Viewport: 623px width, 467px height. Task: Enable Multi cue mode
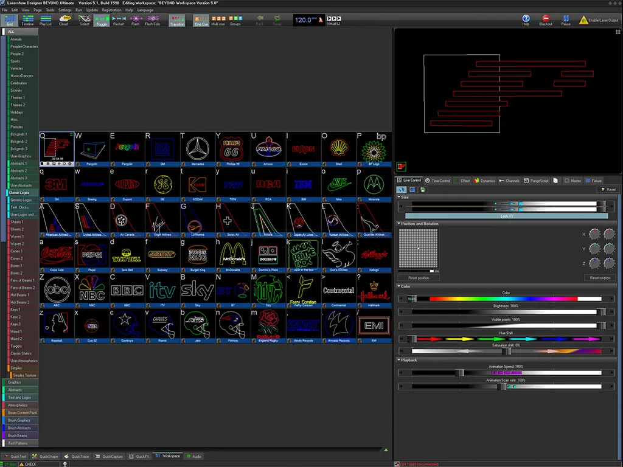pyautogui.click(x=217, y=19)
